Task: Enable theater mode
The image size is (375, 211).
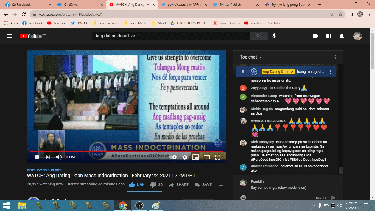Action: [x=207, y=157]
